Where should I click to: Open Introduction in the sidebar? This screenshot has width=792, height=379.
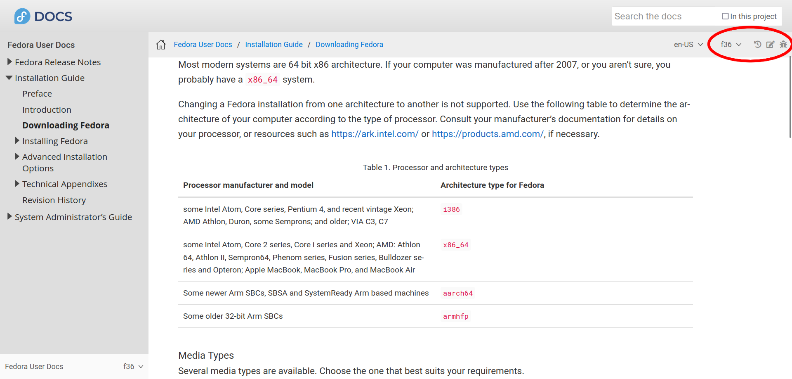click(x=47, y=110)
